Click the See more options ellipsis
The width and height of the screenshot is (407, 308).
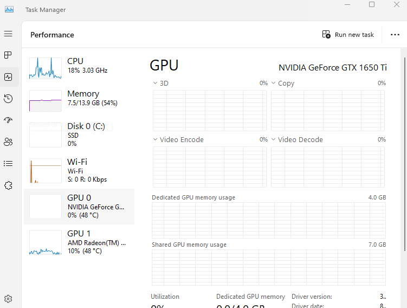point(395,35)
